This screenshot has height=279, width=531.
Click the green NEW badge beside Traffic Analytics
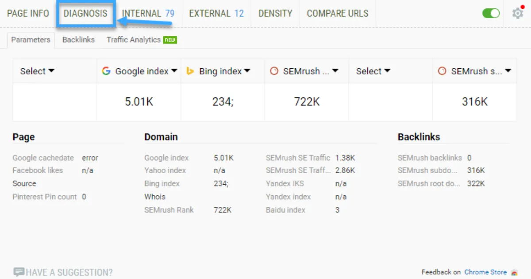[170, 40]
